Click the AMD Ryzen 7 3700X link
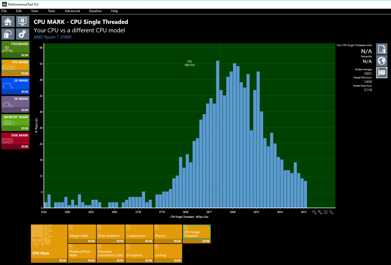Screen dimensions: 391x265 coord(52,37)
